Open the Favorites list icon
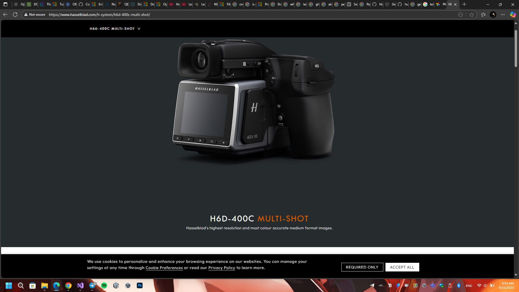Viewport: 519px width, 292px height. click(483, 15)
